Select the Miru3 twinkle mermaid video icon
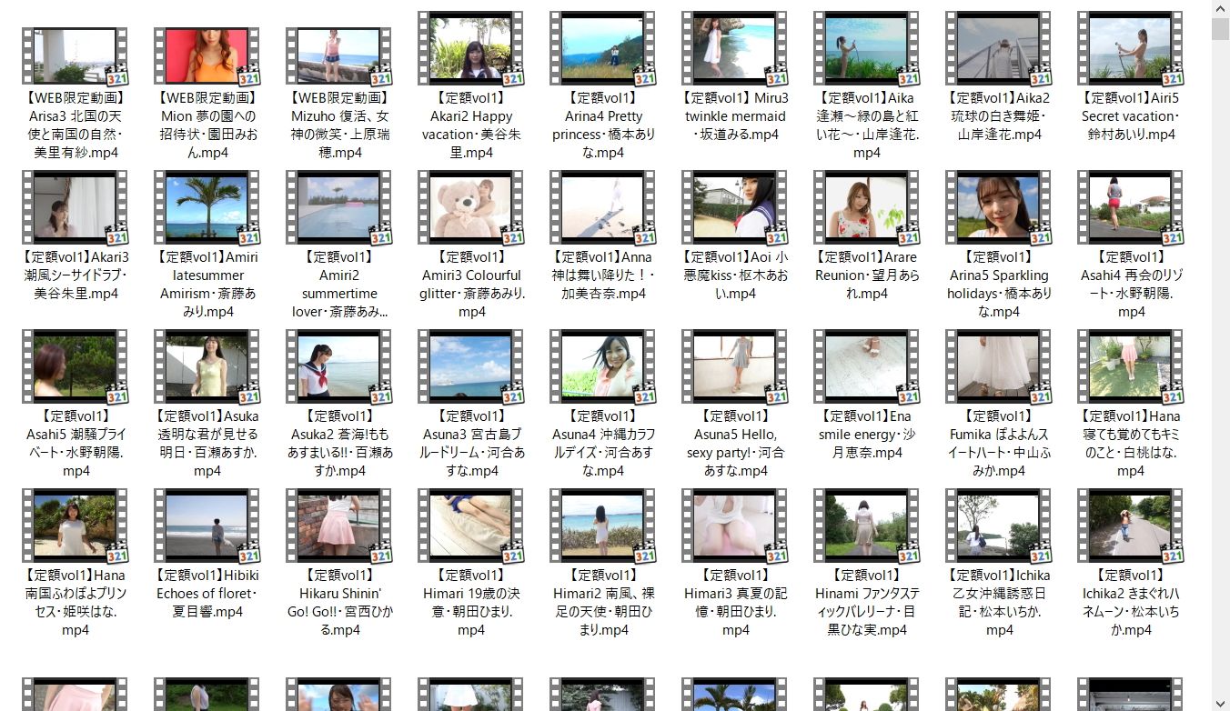 click(734, 48)
